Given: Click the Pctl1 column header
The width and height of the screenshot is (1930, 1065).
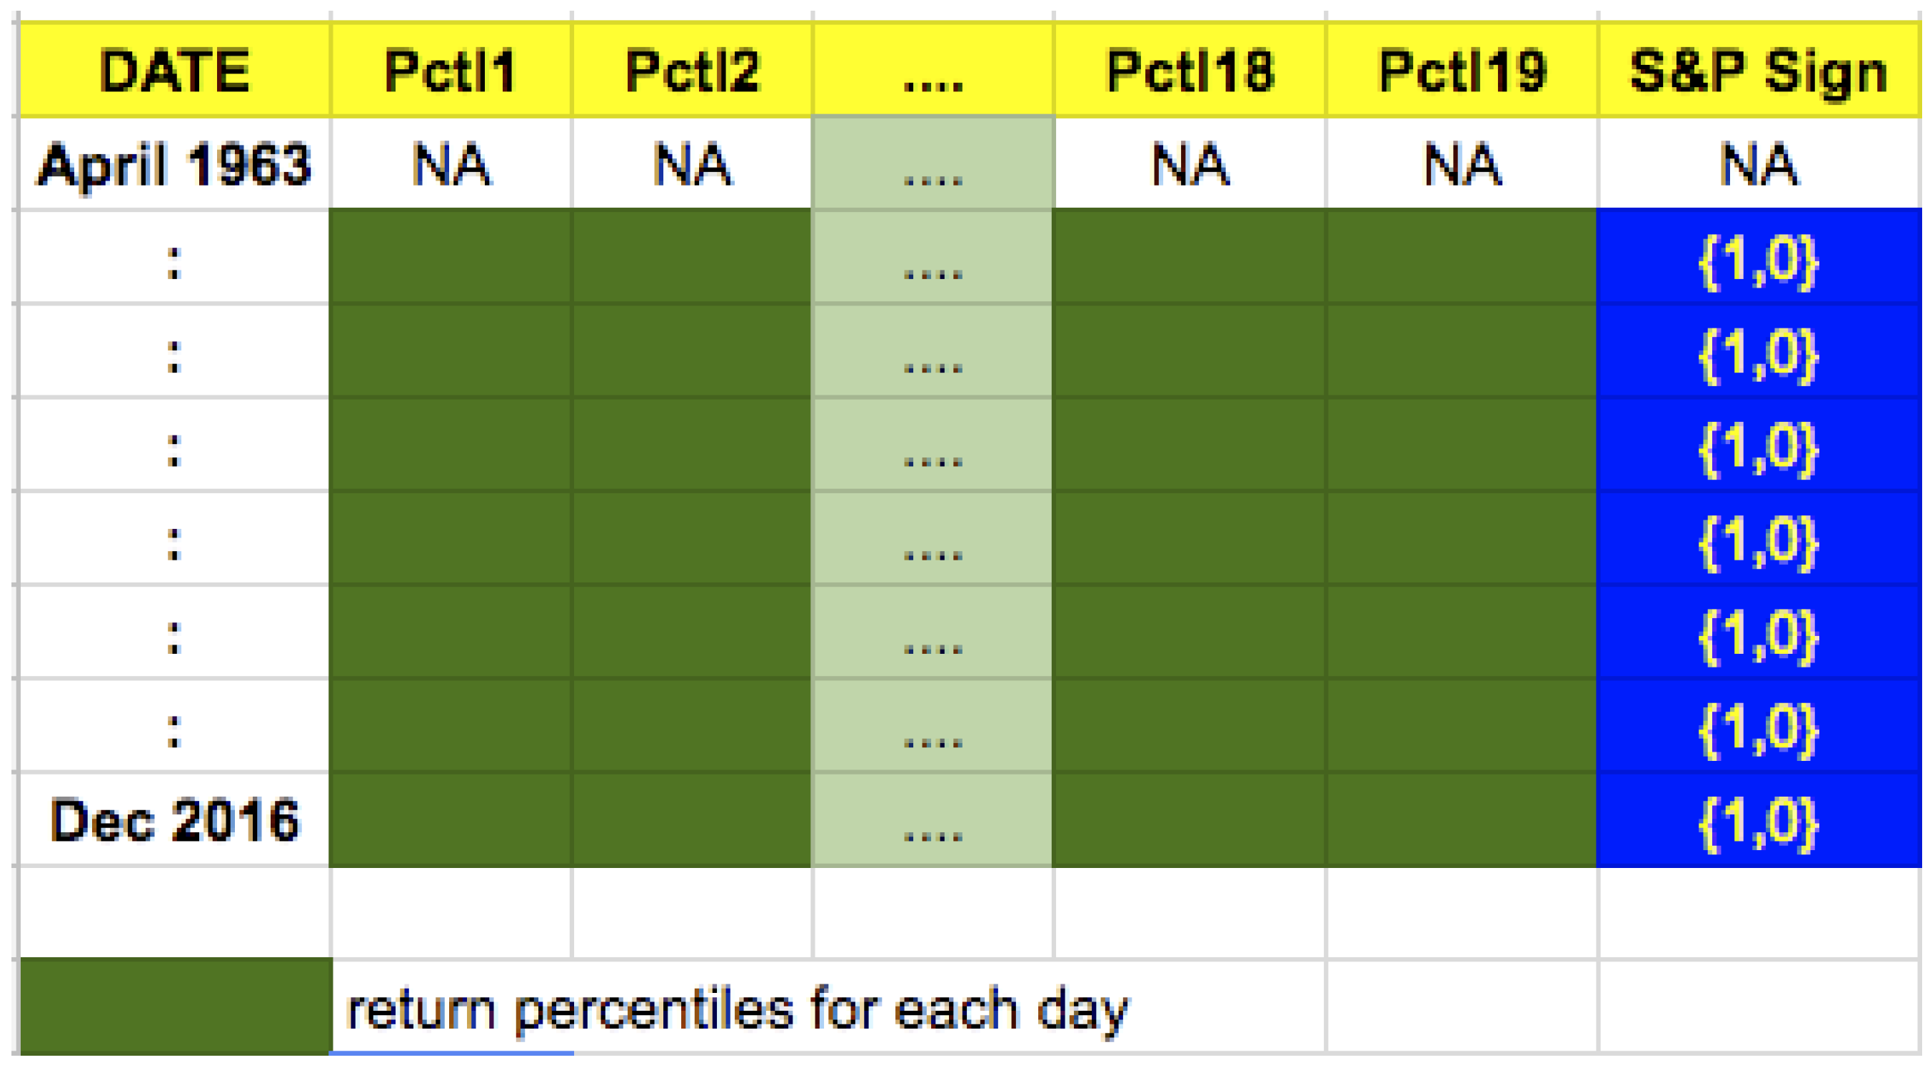Looking at the screenshot, I should point(451,71).
